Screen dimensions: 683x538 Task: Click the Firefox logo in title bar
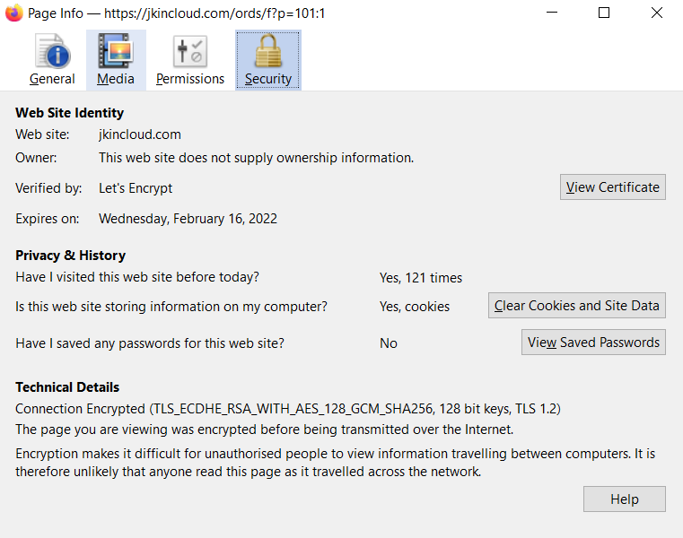pyautogui.click(x=14, y=13)
